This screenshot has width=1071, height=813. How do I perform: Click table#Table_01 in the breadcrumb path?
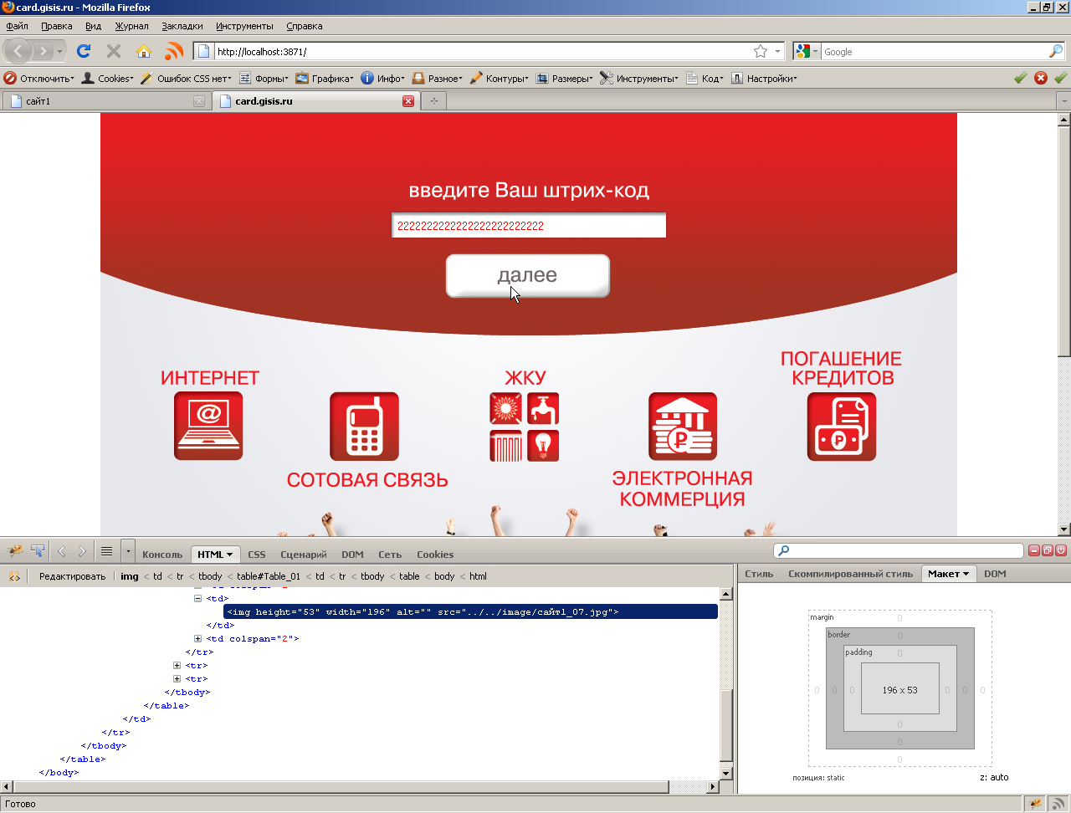point(269,576)
